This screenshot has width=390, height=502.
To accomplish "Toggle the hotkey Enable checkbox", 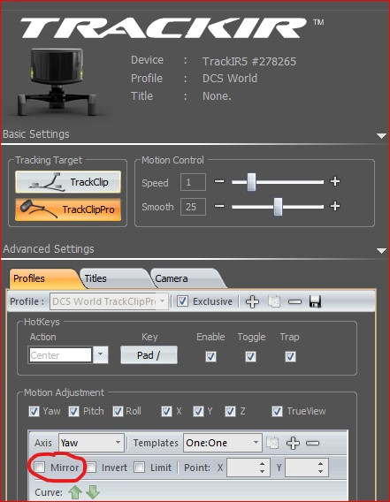I will [210, 356].
